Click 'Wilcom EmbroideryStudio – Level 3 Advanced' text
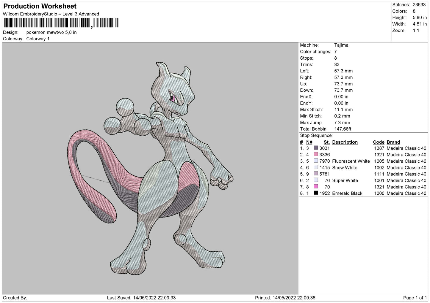 [x=51, y=14]
